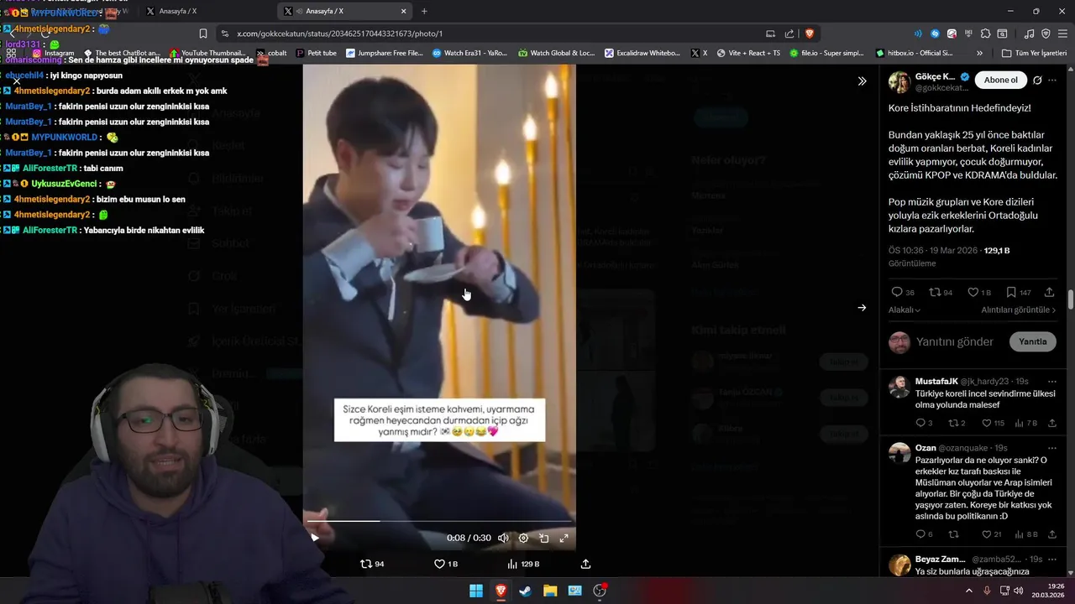Viewport: 1075px width, 604px height.
Task: Like heart icon with 1 B below video
Action: click(445, 564)
